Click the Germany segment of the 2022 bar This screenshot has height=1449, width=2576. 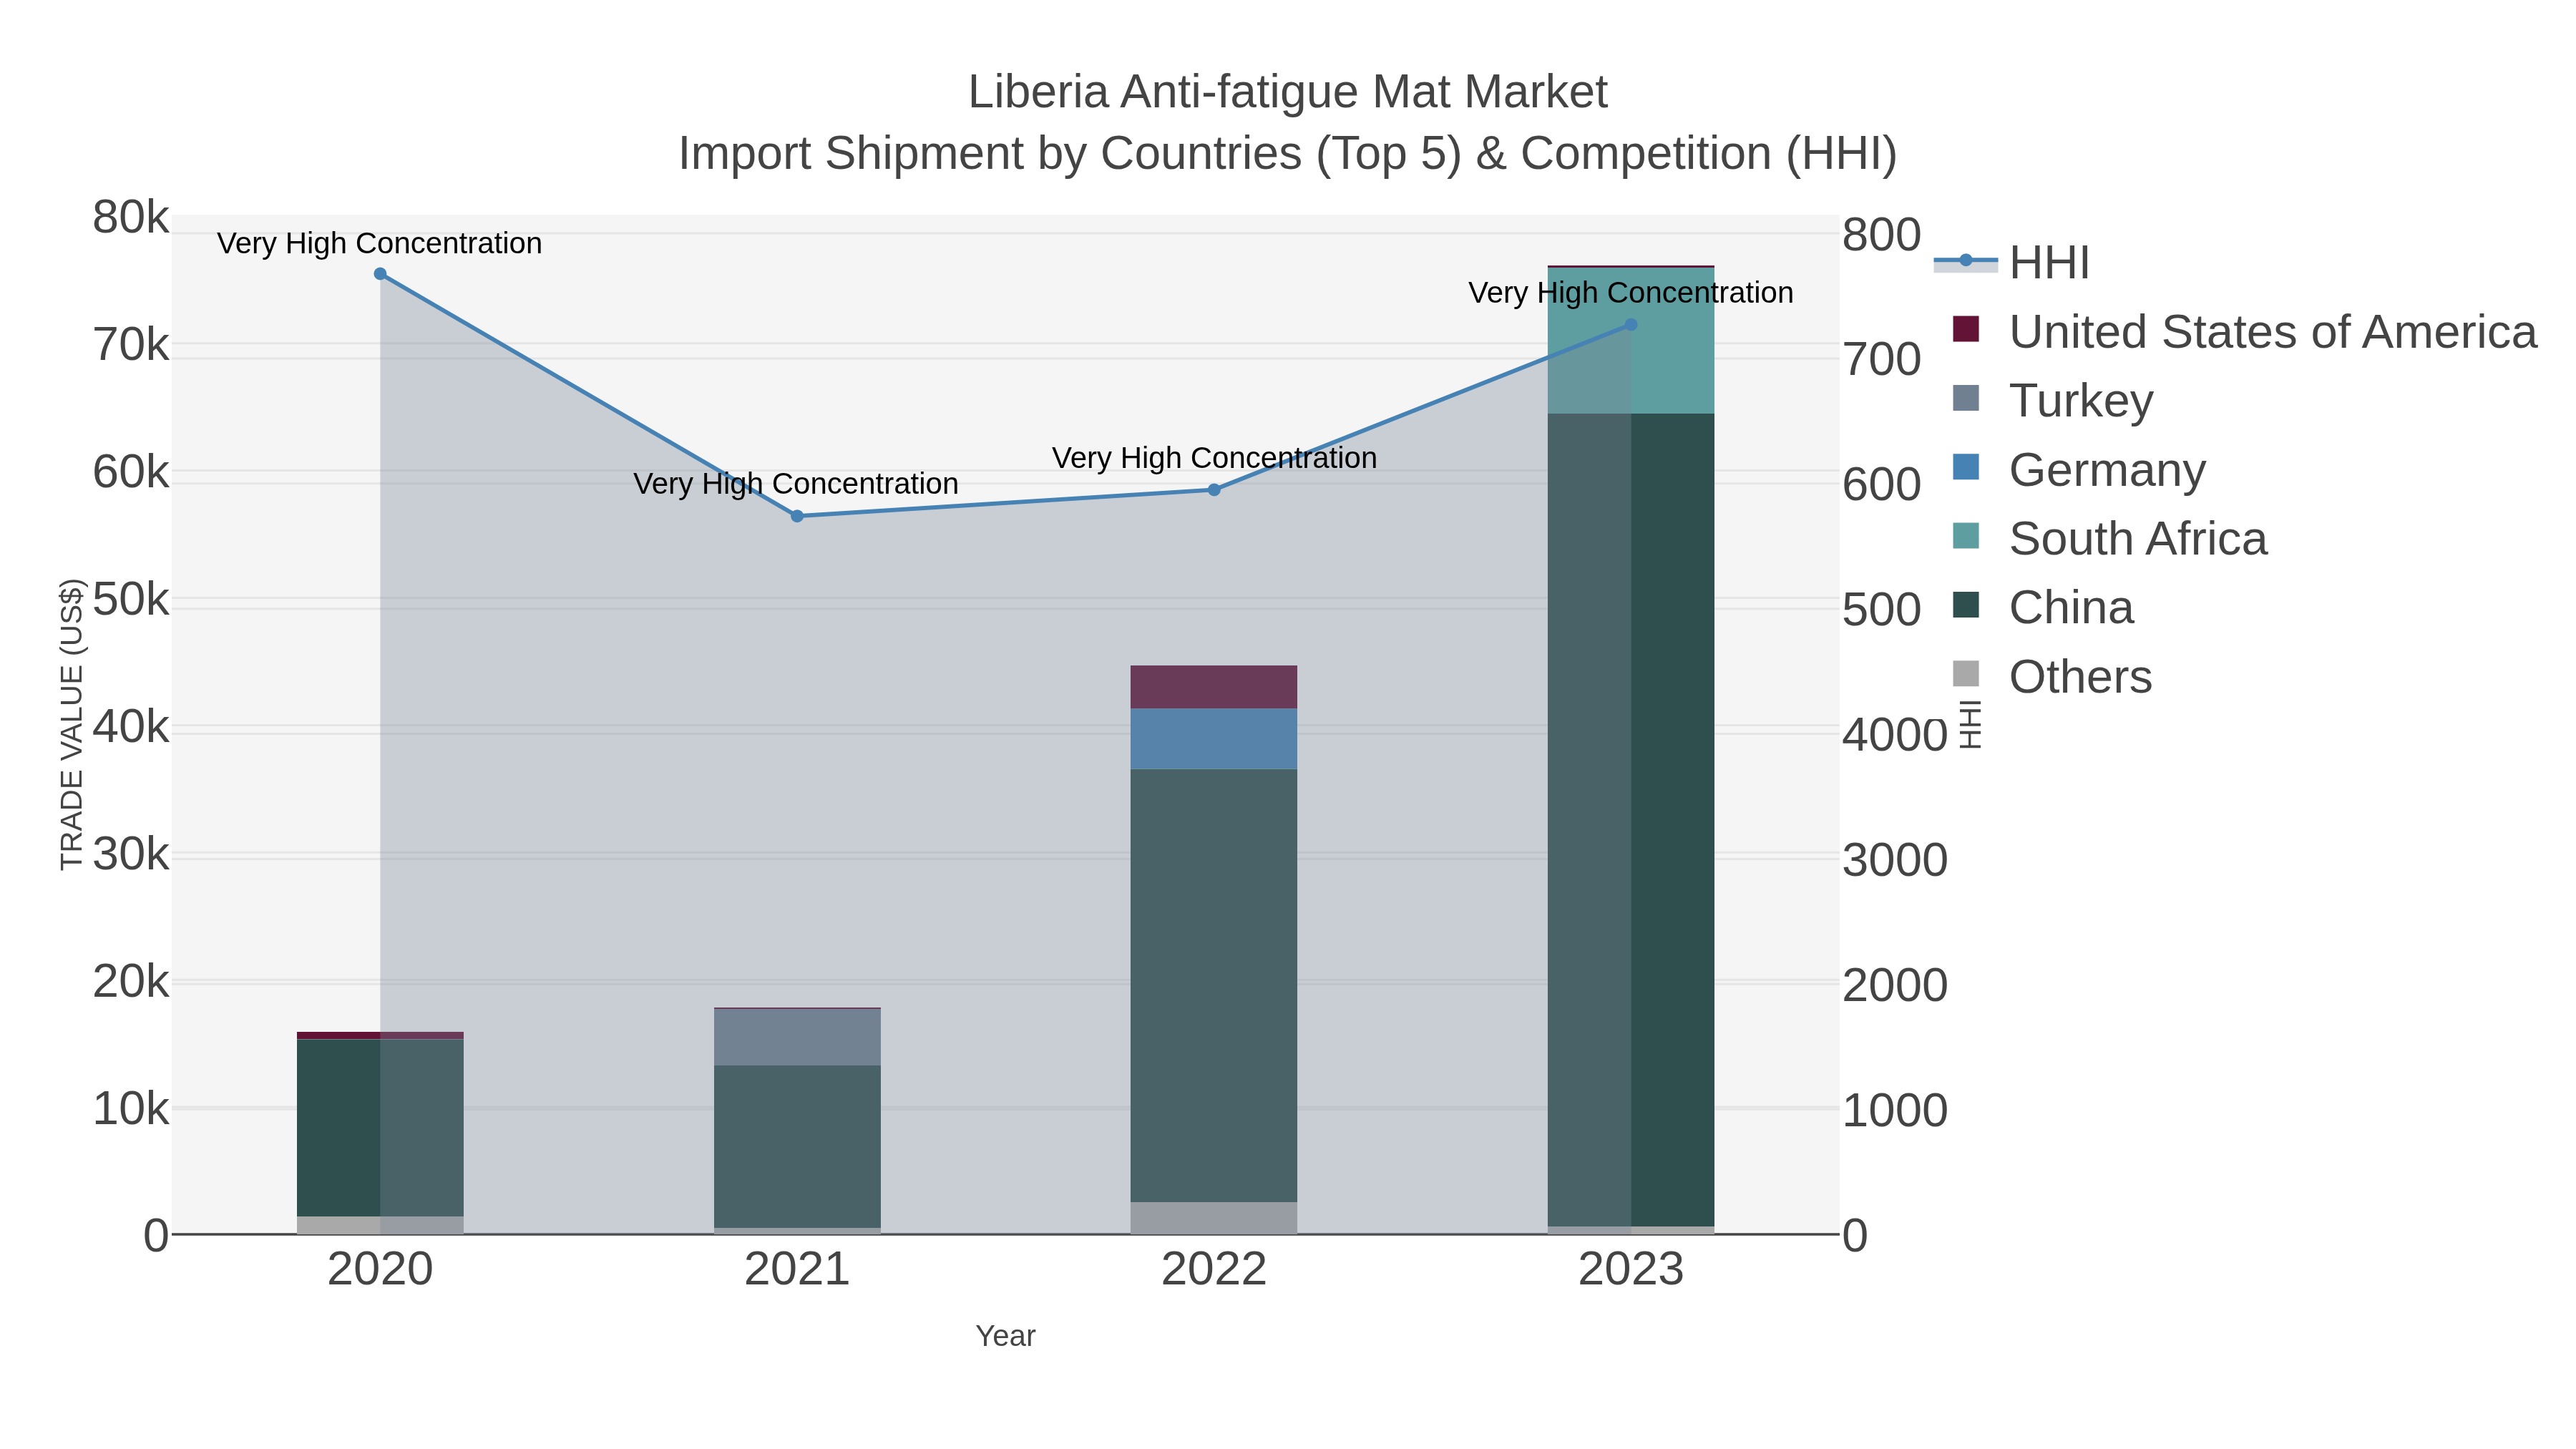click(x=1214, y=739)
